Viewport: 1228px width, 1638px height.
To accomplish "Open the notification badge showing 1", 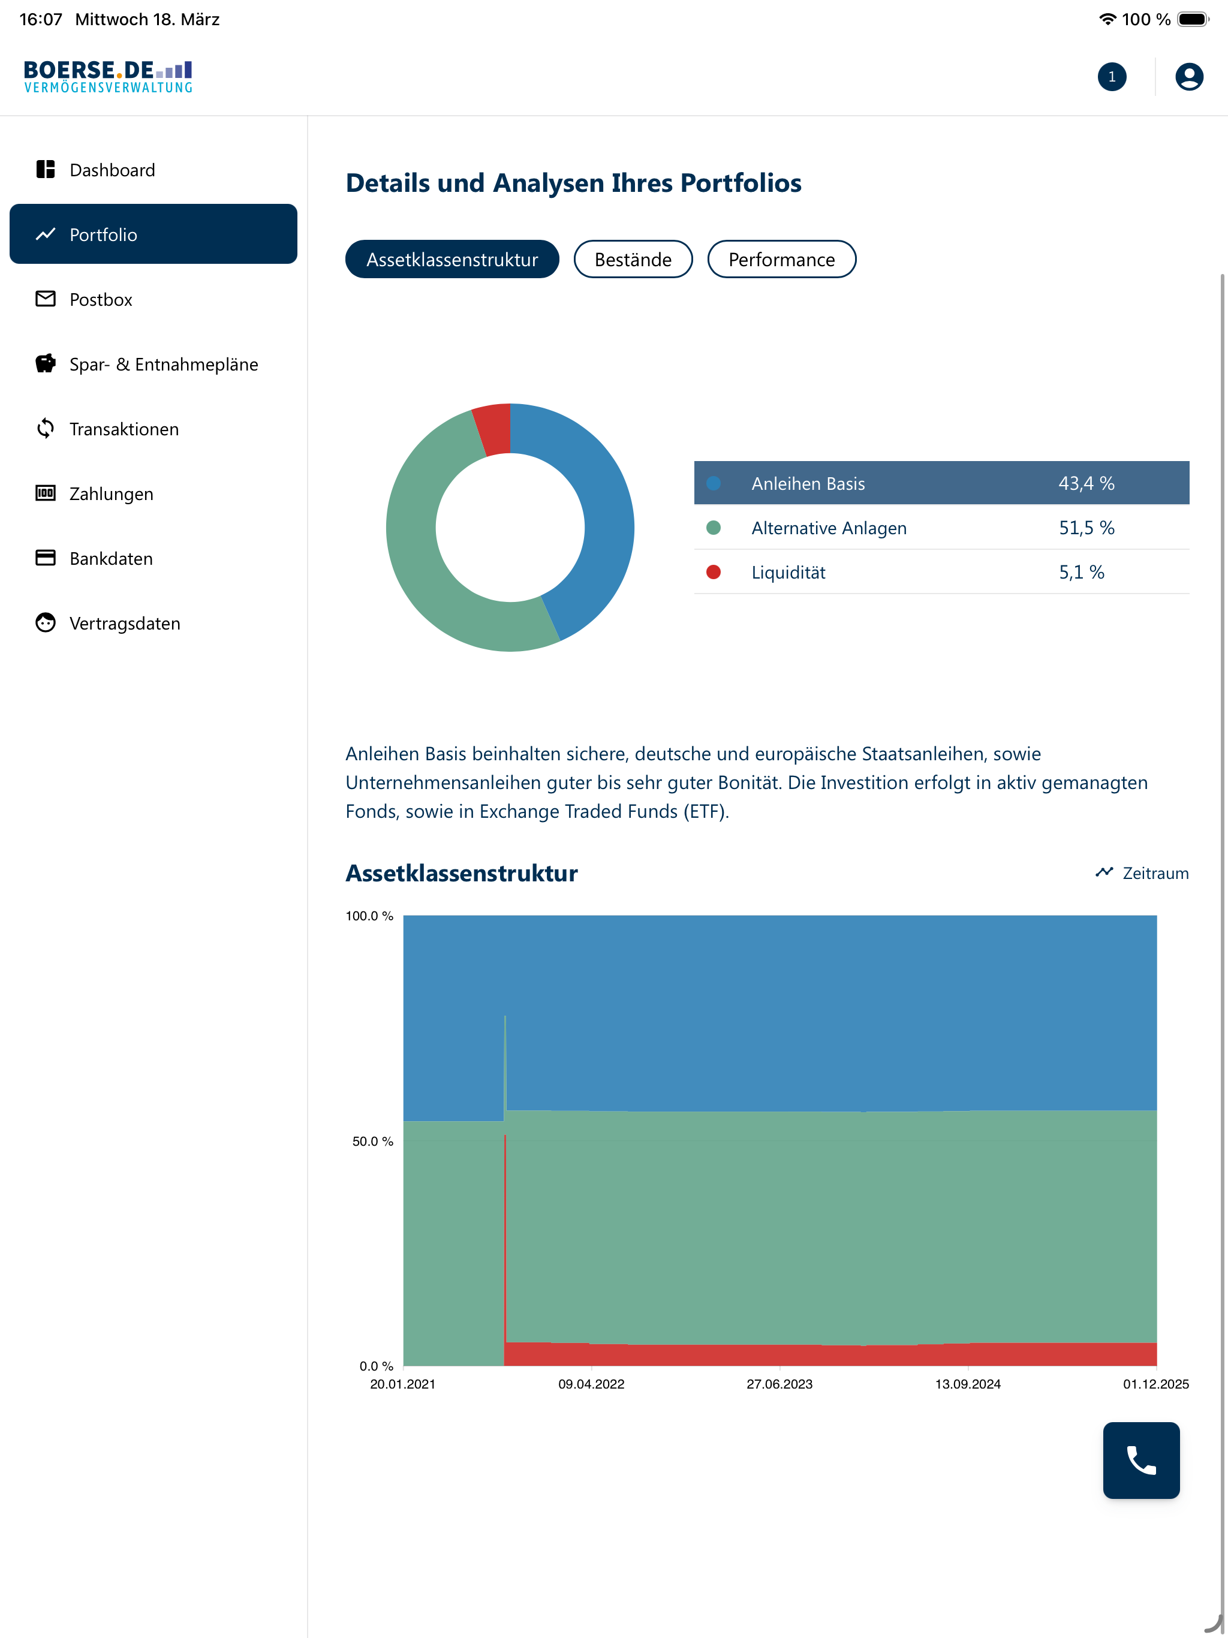I will (1112, 77).
